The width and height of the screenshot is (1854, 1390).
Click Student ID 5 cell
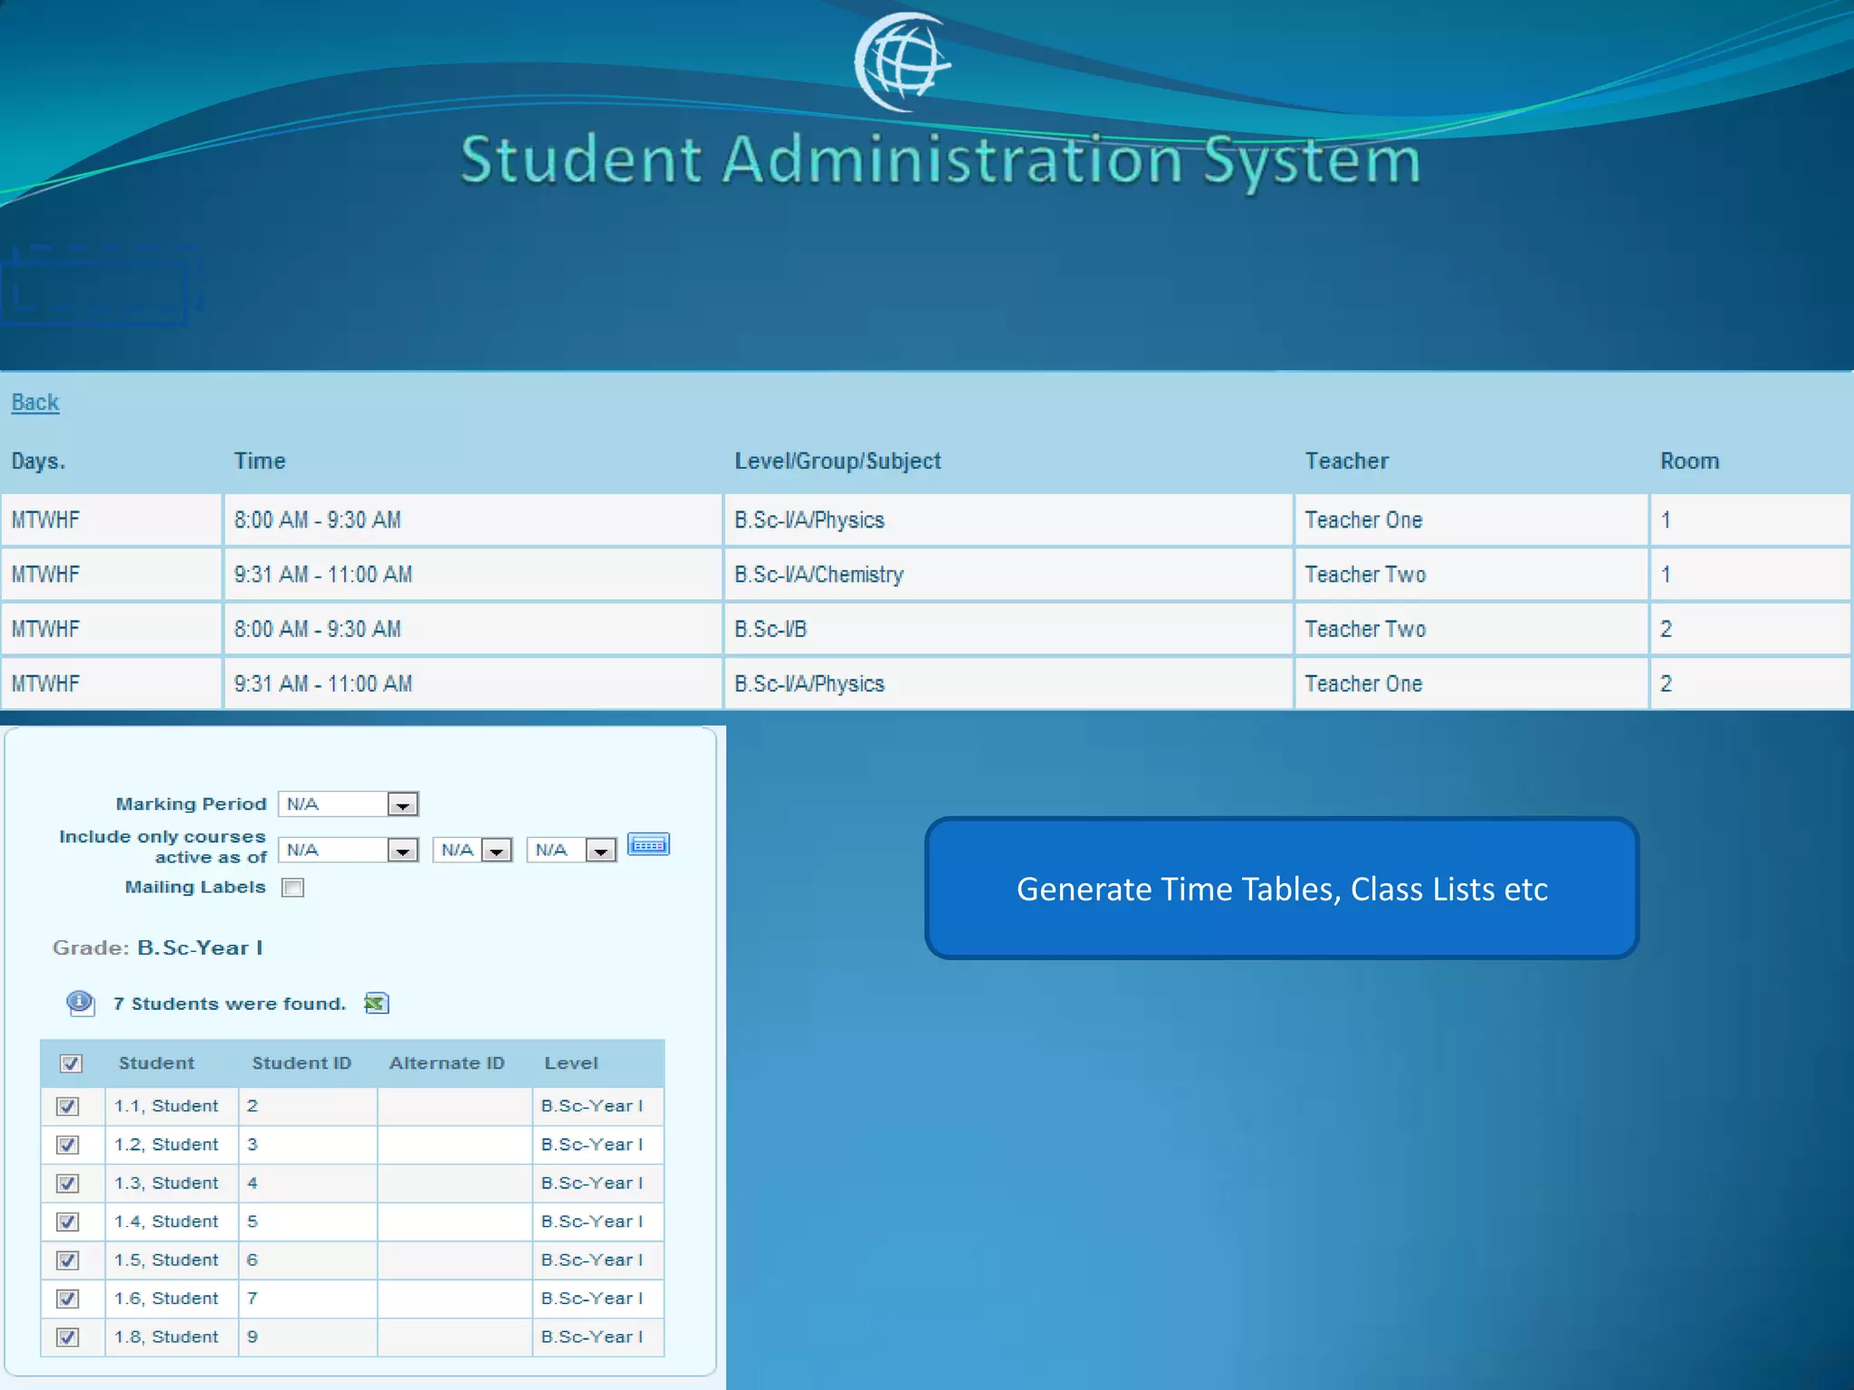(x=308, y=1222)
